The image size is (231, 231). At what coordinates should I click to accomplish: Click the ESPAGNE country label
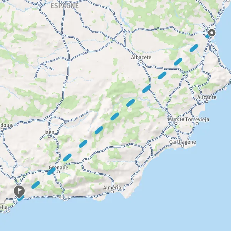(65, 6)
